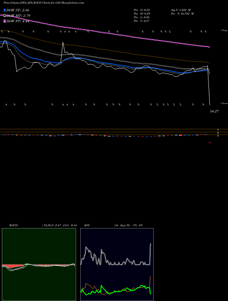
Task: Click the ADX (14 day) values text
Action: (128, 225)
